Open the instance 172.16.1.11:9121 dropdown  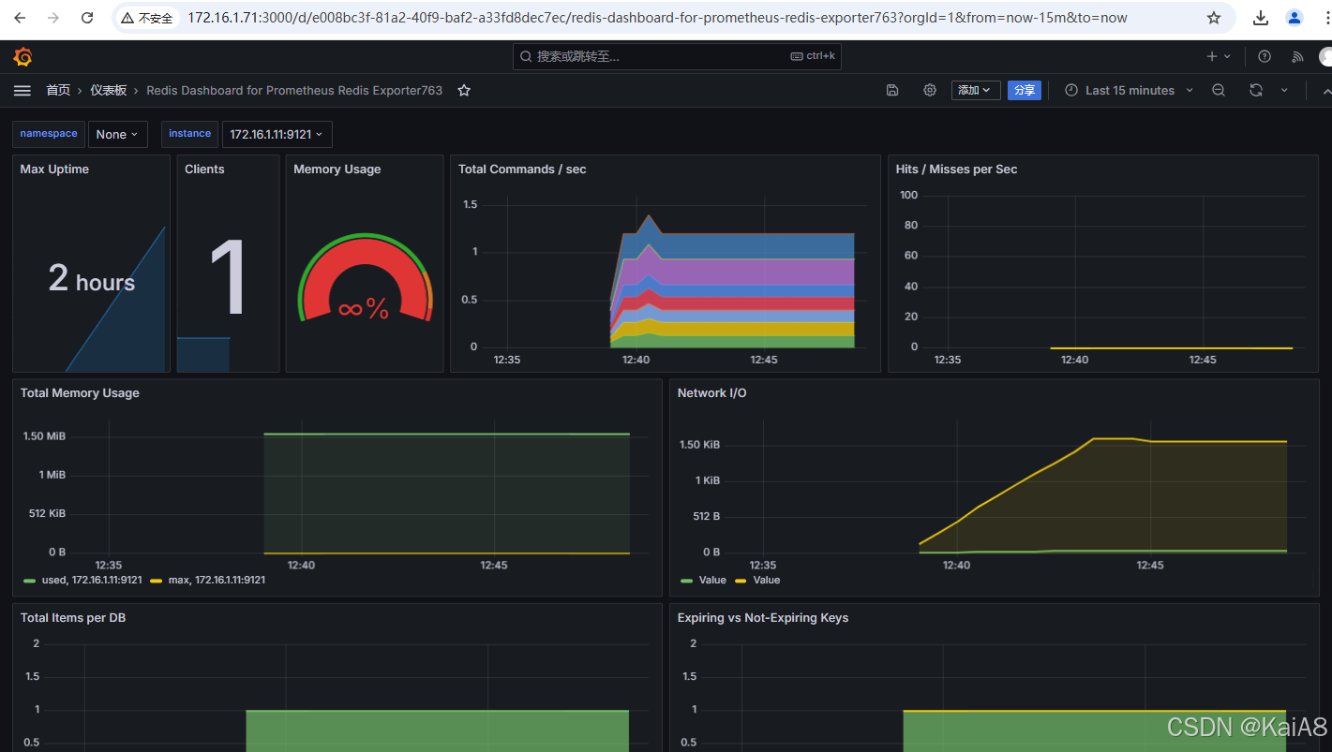277,135
